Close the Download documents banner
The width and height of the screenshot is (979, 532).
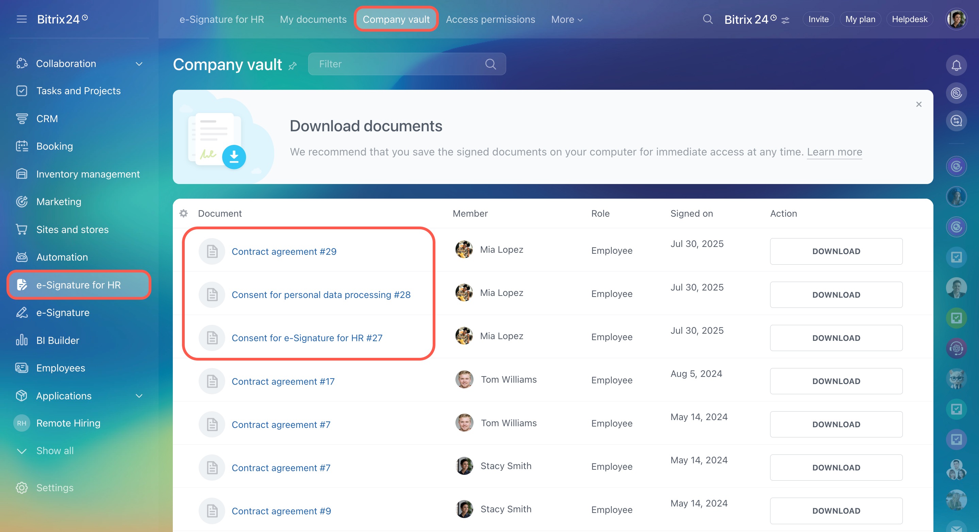tap(918, 104)
